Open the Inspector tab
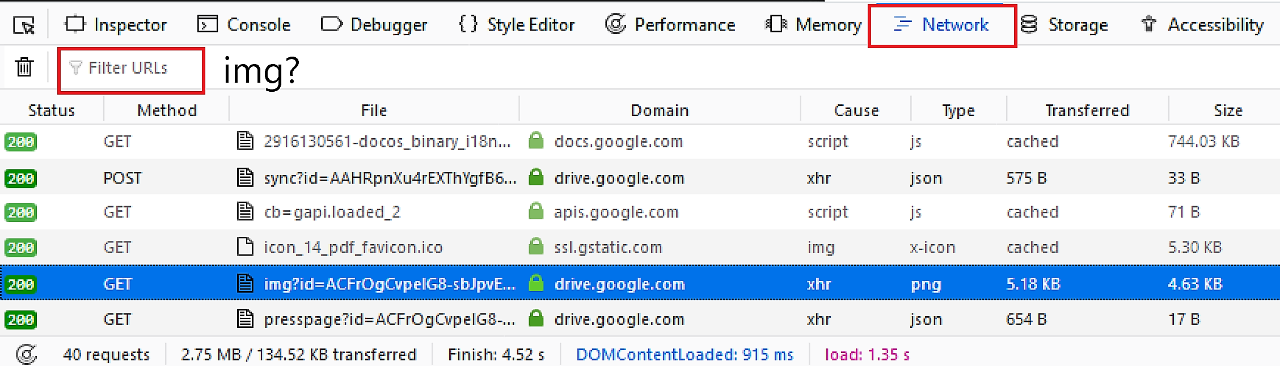 pyautogui.click(x=116, y=24)
